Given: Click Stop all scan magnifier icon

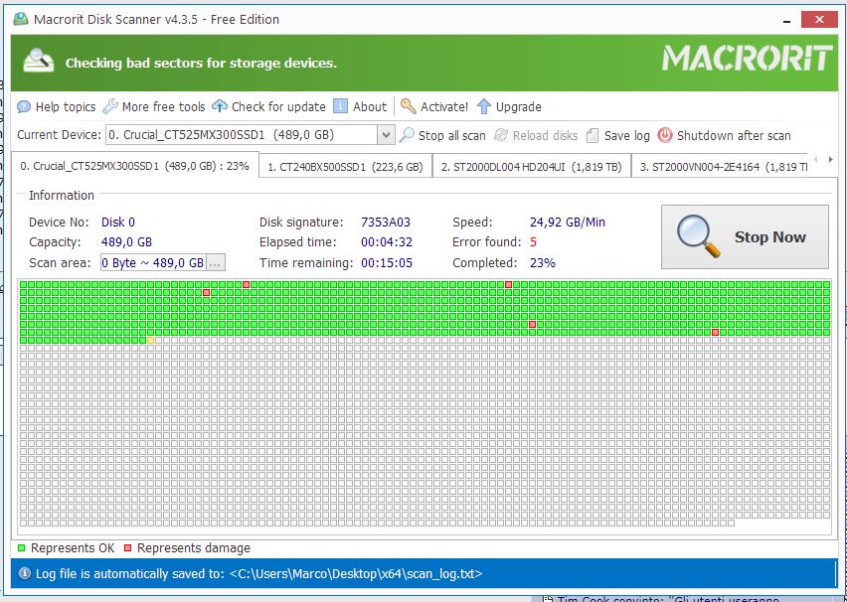Looking at the screenshot, I should click(x=407, y=135).
